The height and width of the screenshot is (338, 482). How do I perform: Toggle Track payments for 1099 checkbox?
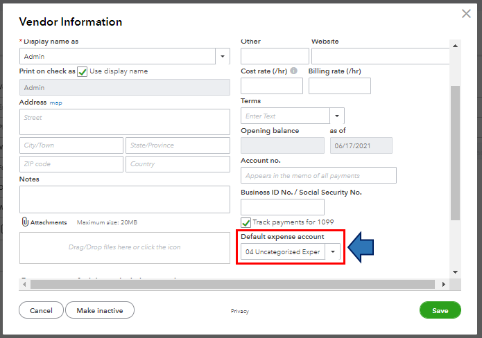click(246, 222)
